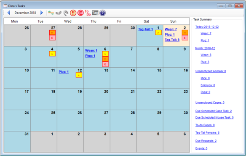This screenshot has height=156, width=246.
Task: Open Pups: 0 summary link
Action: coord(206,92)
